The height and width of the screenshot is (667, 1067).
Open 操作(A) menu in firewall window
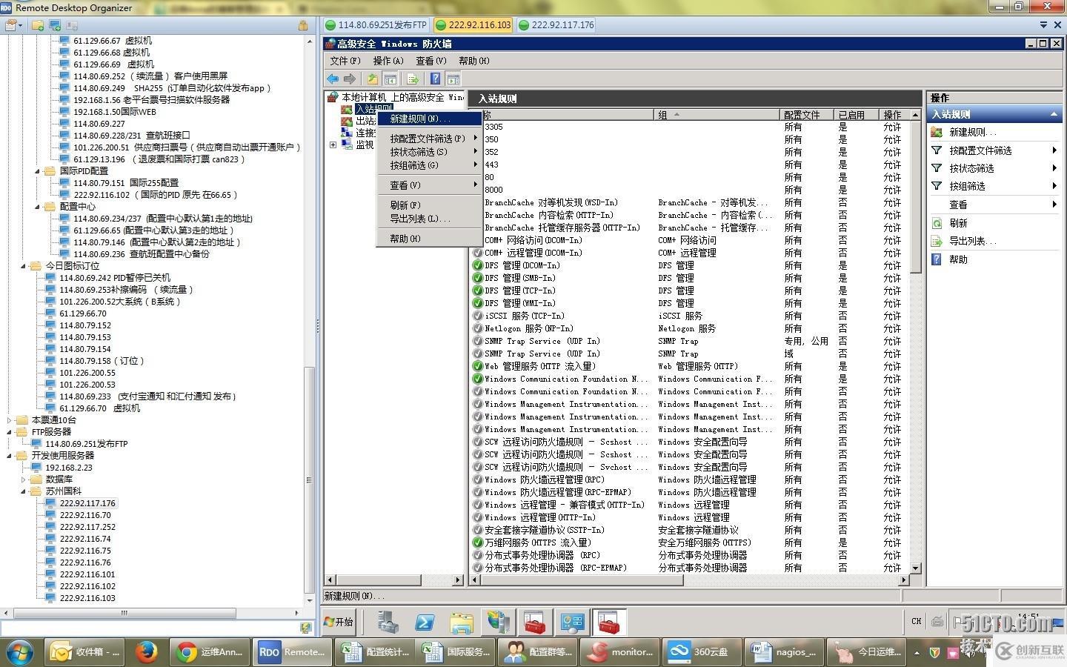pyautogui.click(x=388, y=61)
